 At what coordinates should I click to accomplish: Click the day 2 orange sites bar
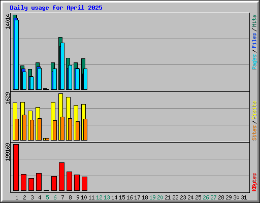(24, 128)
